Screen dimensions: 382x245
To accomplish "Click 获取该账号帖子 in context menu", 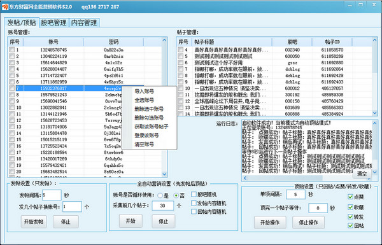I will click(152, 127).
